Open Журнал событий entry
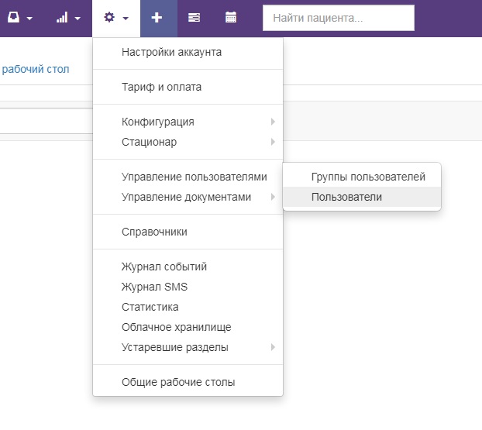 coord(188,267)
